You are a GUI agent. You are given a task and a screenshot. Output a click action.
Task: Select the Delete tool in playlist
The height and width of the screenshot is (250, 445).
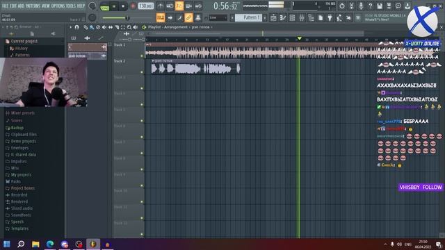point(98,27)
